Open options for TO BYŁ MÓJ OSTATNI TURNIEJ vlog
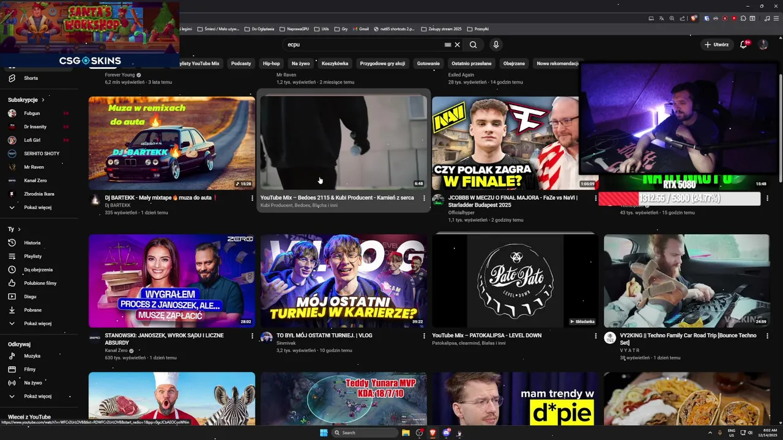Image resolution: width=783 pixels, height=440 pixels. tap(424, 335)
